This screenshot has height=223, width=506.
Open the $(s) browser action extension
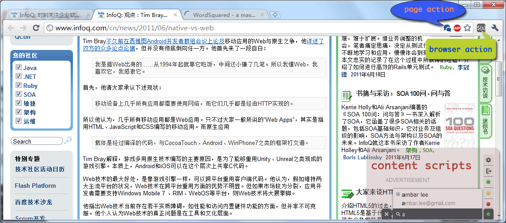[481, 28]
